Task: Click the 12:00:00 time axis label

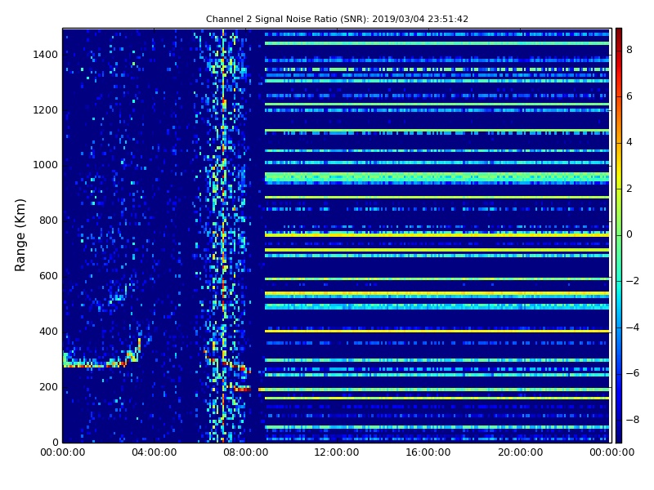Action: click(337, 452)
